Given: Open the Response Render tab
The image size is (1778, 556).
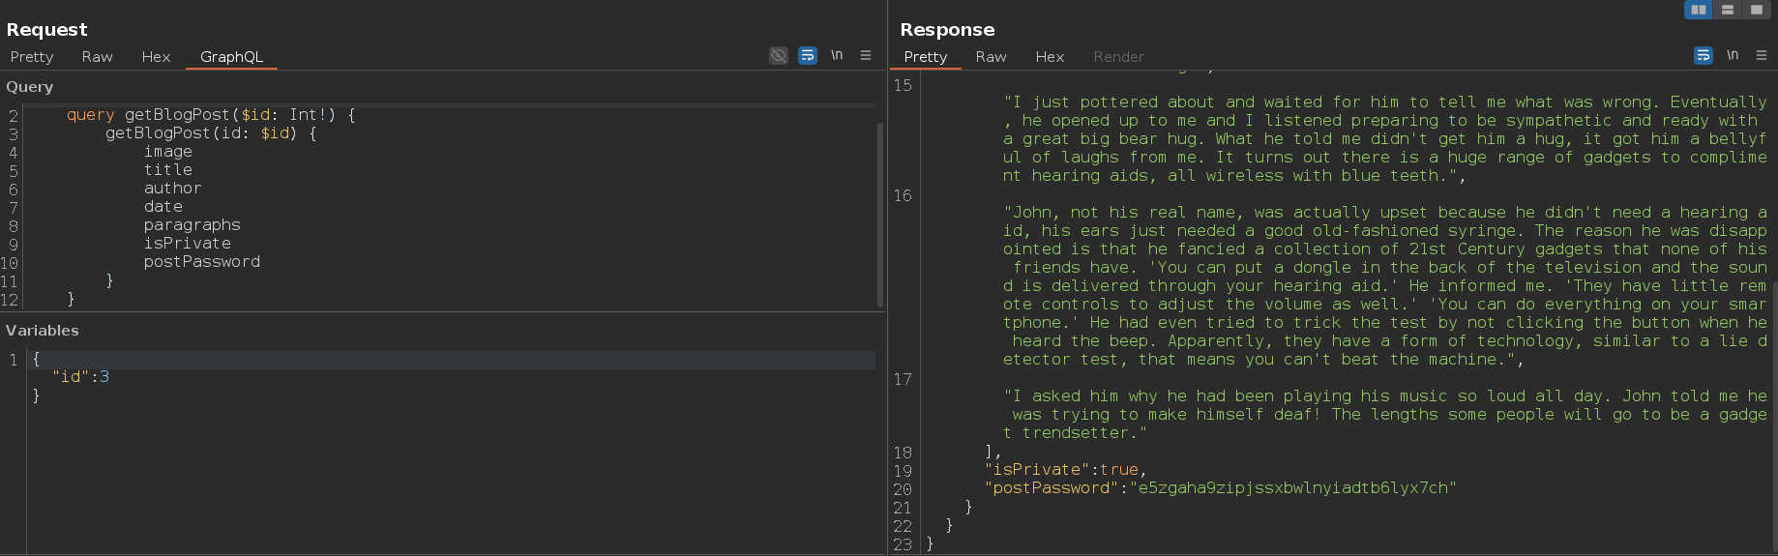Looking at the screenshot, I should [x=1118, y=57].
